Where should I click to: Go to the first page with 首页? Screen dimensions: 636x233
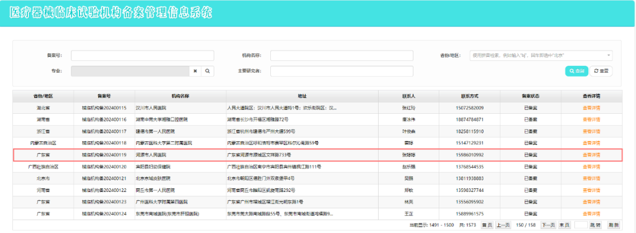[x=486, y=225]
